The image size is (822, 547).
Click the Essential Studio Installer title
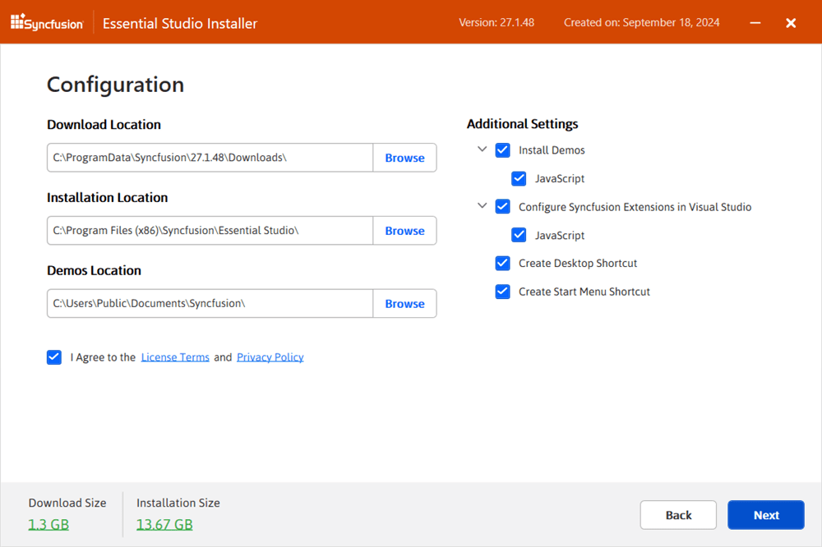point(180,24)
